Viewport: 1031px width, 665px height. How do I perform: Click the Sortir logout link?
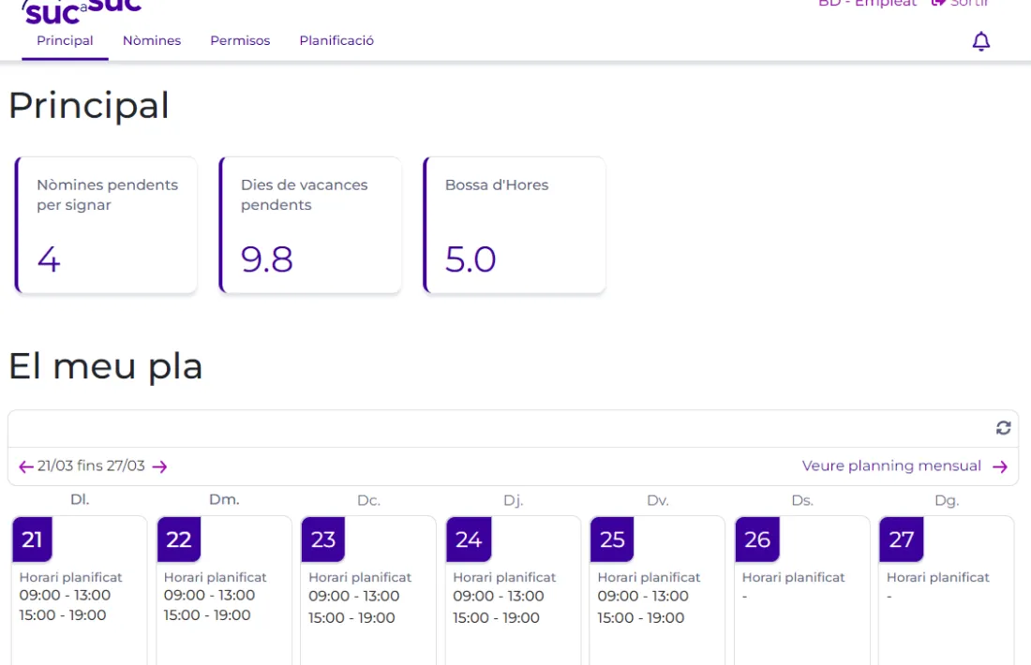960,4
